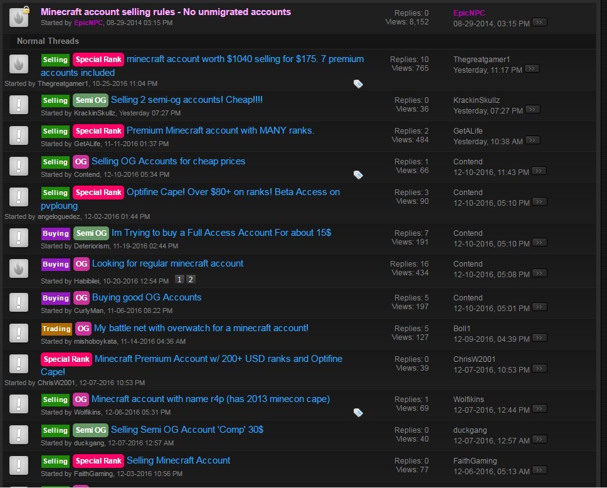Viewport: 607px width, 488px height.
Task: Click the Semi OG tag on KrackinSkullz thread
Action: [x=90, y=100]
